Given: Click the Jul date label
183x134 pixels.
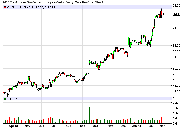Looking at the screenshot, I should [54, 126].
